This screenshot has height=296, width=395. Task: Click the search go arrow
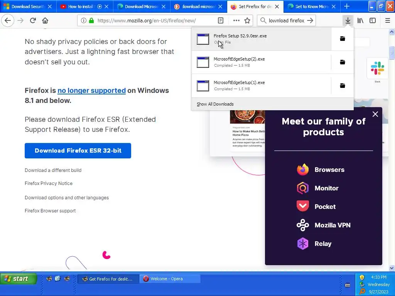coord(310,21)
